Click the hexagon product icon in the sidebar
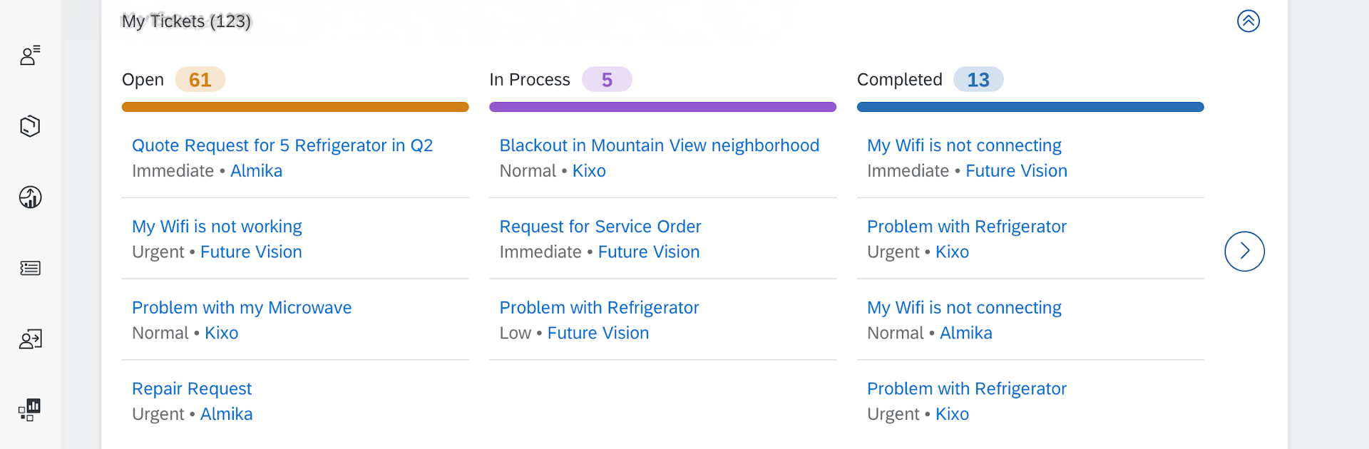The height and width of the screenshot is (449, 1369). 30,126
